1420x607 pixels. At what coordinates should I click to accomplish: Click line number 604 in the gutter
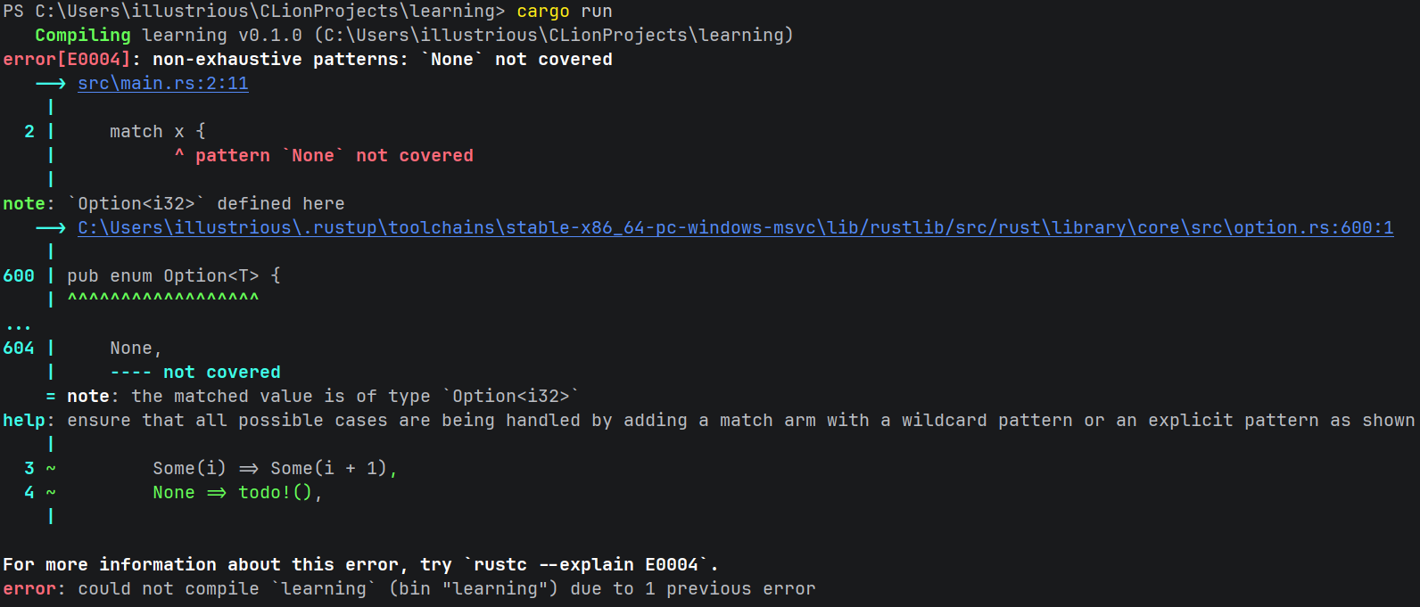(19, 348)
